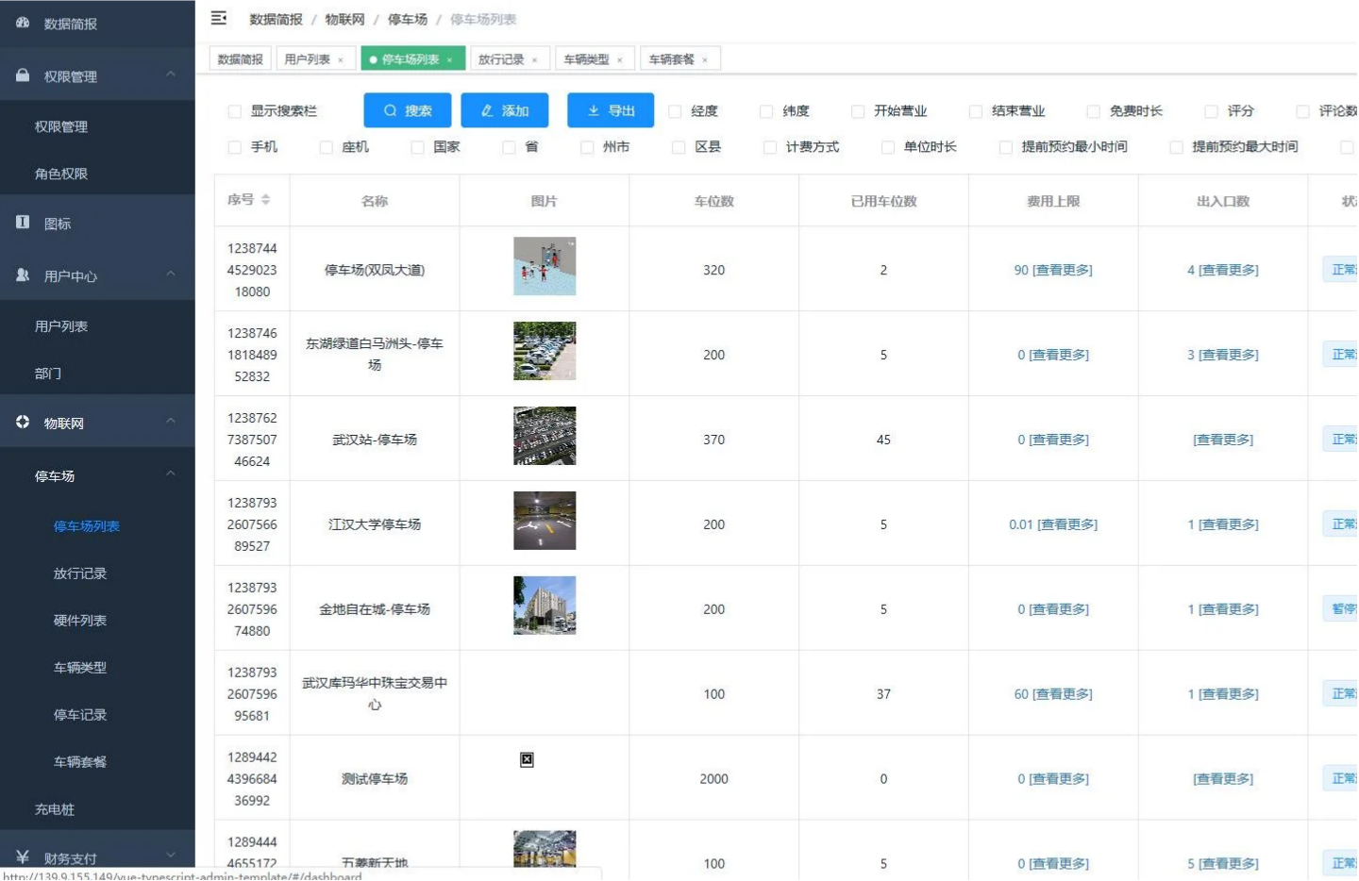The width and height of the screenshot is (1359, 881).
Task: Collapse the 用户中心 menu section
Action: pyautogui.click(x=171, y=275)
